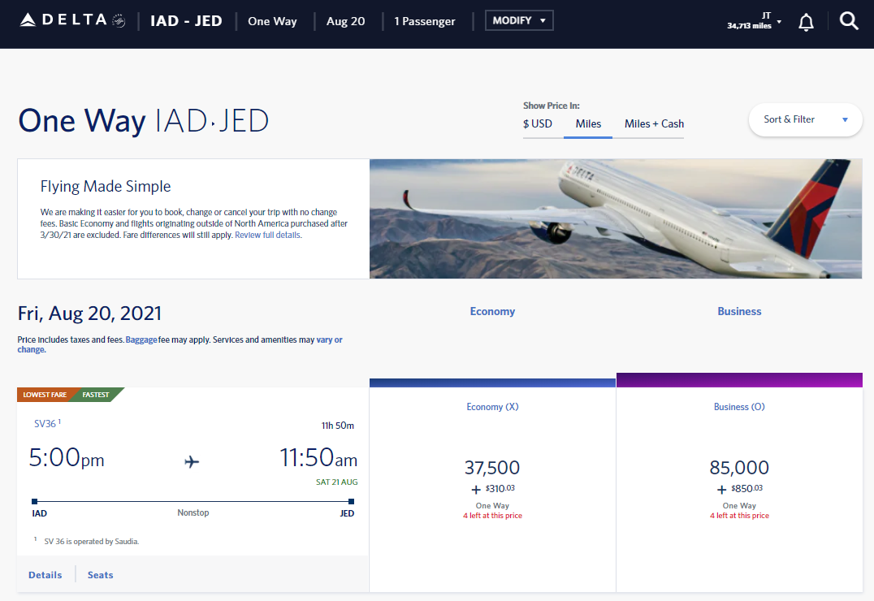Select the JED arrival marker on the route line
874x601 pixels.
[x=351, y=501]
